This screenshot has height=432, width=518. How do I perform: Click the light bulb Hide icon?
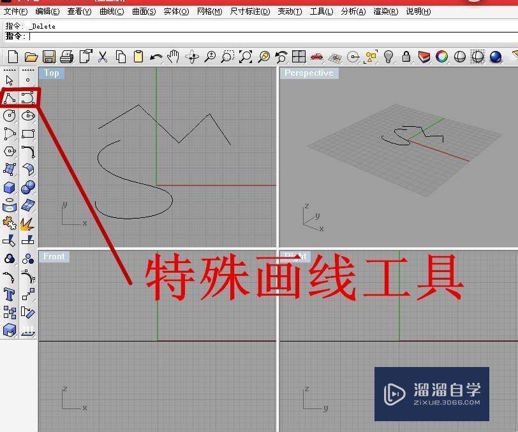[x=389, y=57]
